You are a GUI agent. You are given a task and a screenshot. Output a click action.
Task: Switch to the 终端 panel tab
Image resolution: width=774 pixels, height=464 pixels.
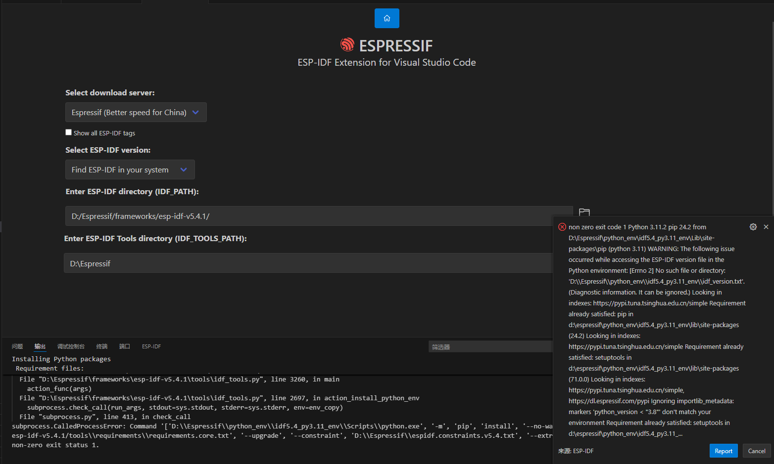pos(102,346)
